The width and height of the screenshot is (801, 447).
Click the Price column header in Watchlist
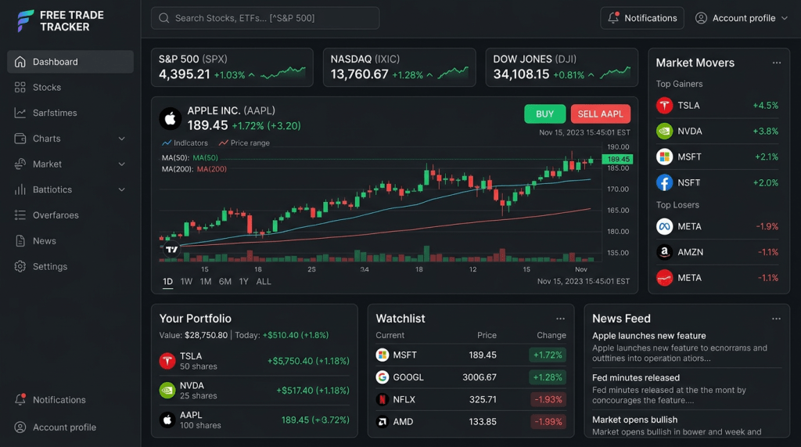(x=487, y=336)
